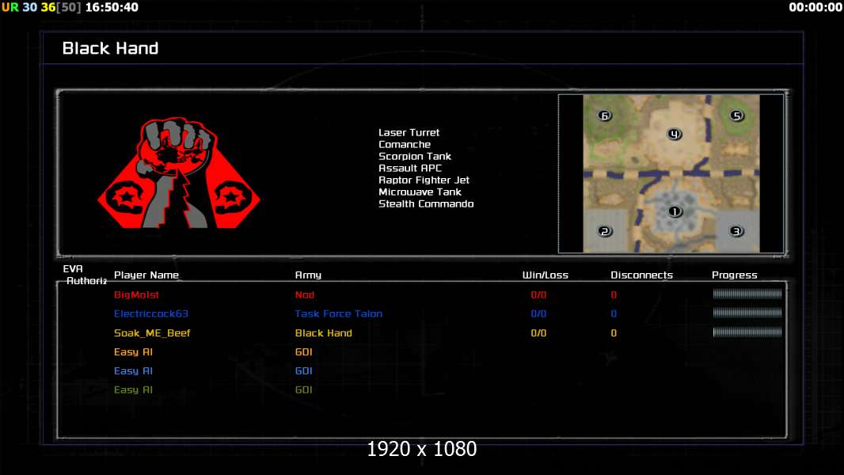Click Electriccock63's 0/0 win/loss record

(538, 313)
